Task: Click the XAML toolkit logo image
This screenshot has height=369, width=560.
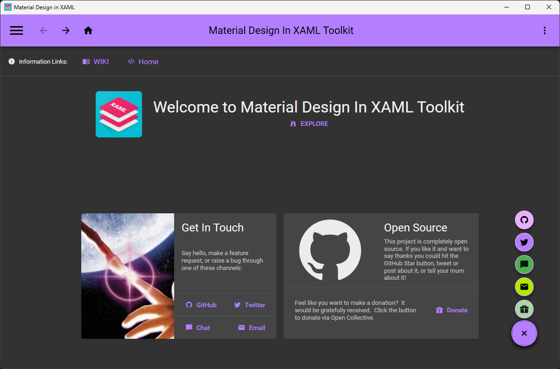Action: pos(119,114)
